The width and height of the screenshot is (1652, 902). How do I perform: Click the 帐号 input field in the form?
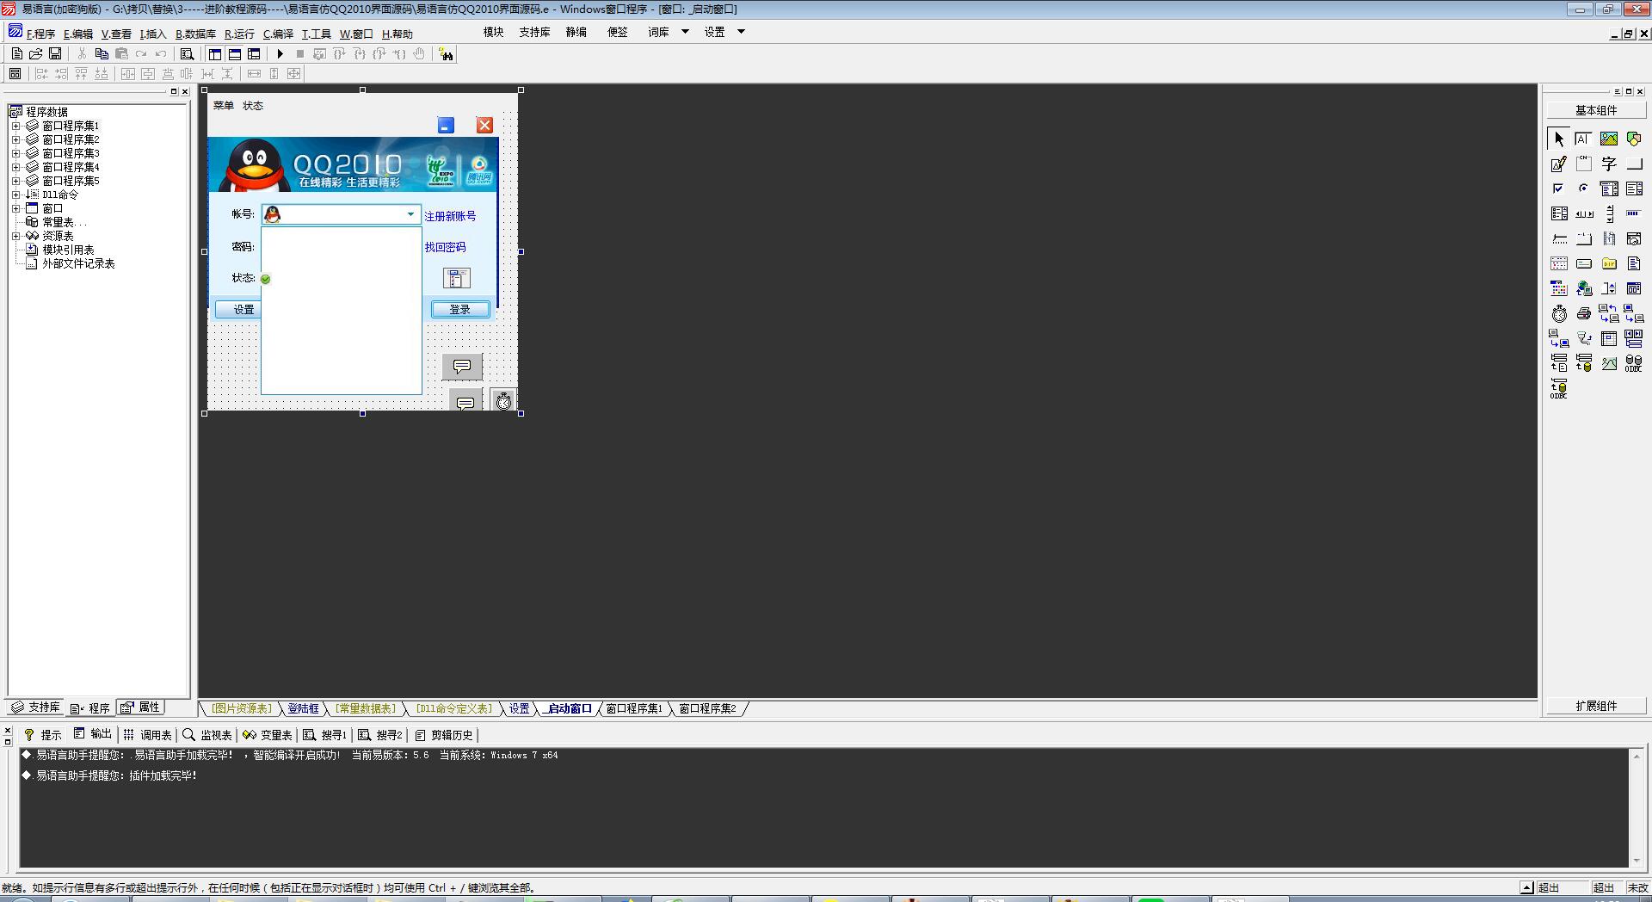342,214
